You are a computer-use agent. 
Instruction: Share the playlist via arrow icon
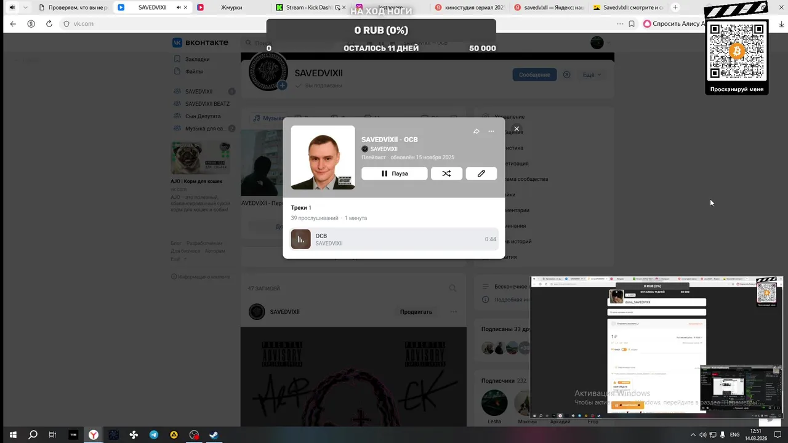pyautogui.click(x=476, y=131)
